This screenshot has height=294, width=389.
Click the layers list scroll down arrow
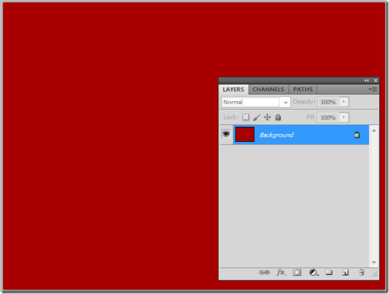[x=374, y=262]
